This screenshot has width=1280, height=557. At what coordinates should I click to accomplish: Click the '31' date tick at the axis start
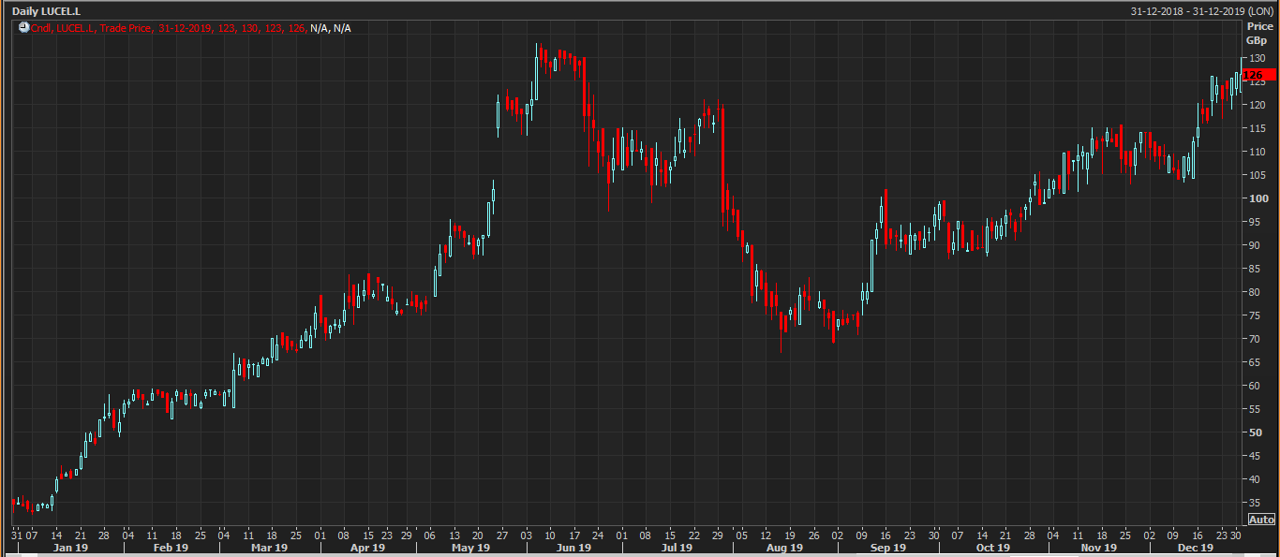coord(16,535)
